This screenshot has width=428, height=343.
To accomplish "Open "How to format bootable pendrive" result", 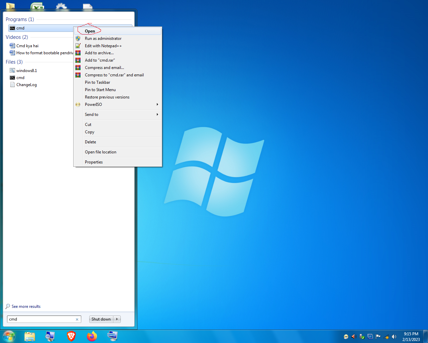I will point(41,53).
